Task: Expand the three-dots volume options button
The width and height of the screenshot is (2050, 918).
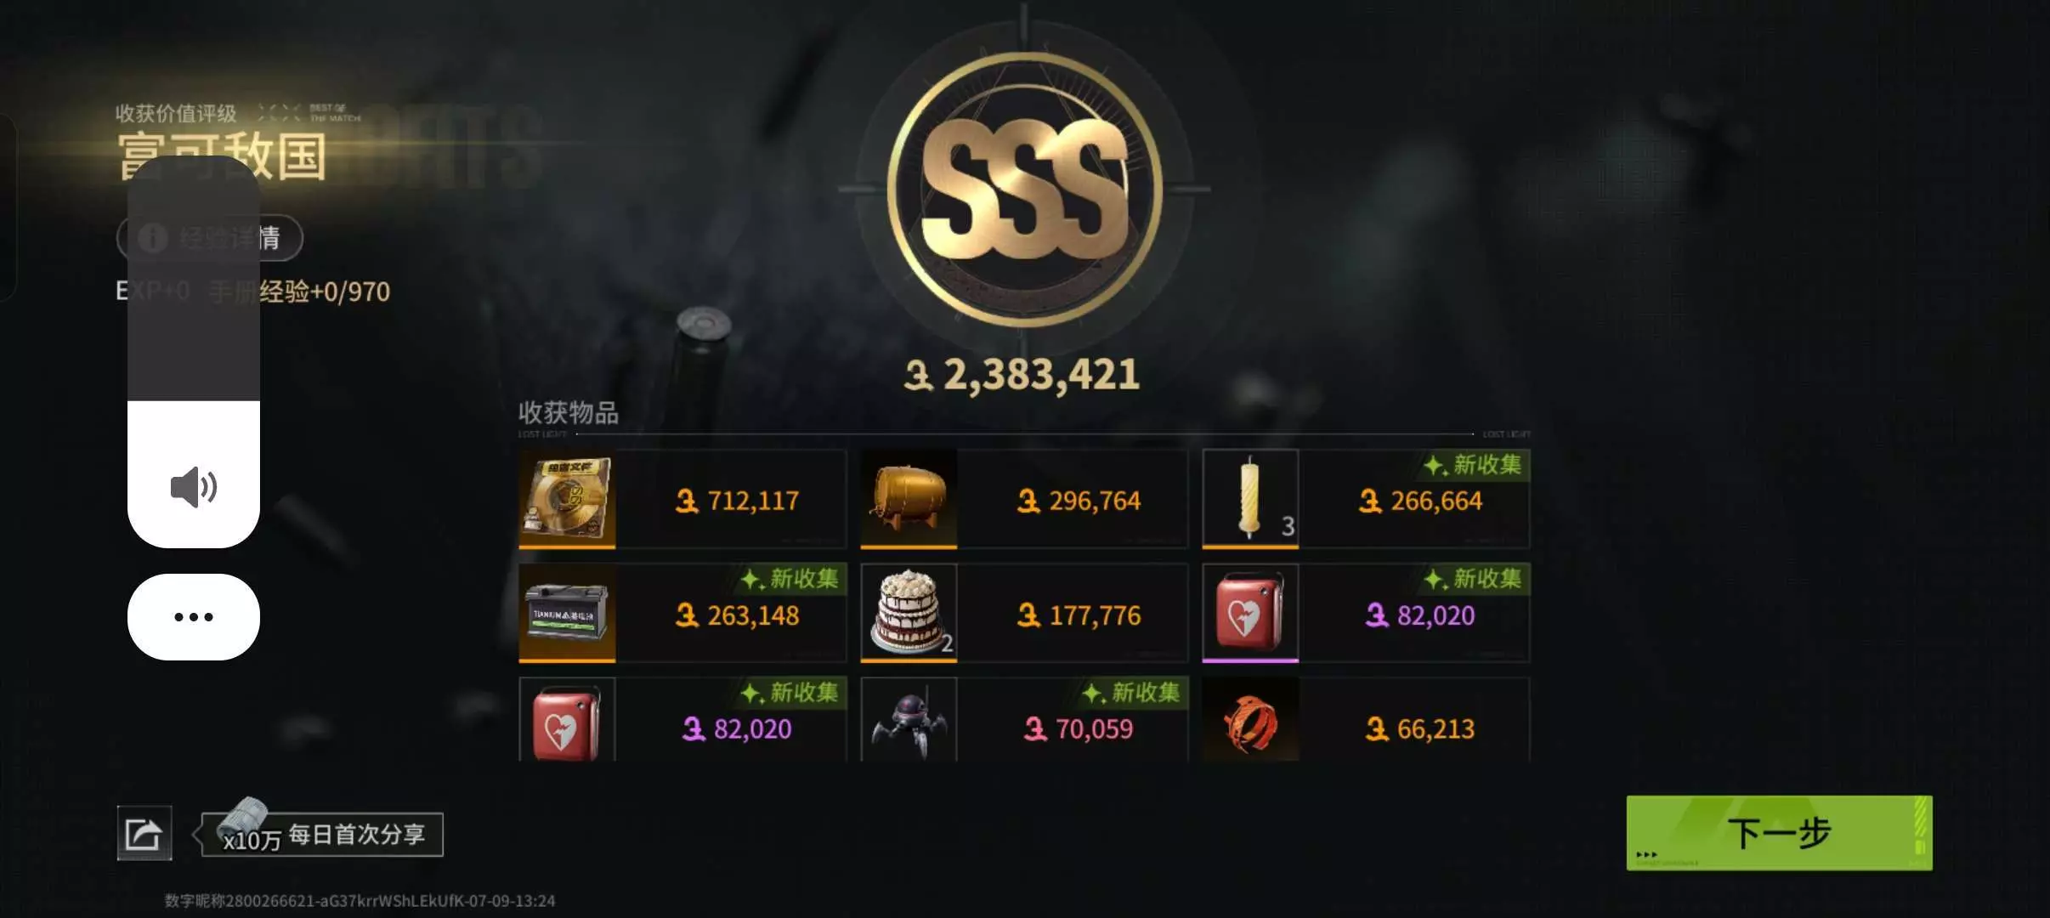Action: (194, 617)
